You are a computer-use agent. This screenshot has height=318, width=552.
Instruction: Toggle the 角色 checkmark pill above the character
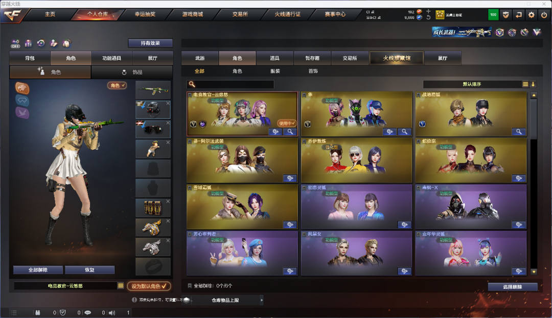(x=117, y=85)
